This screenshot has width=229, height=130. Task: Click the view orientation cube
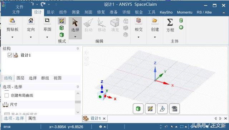[102, 96]
